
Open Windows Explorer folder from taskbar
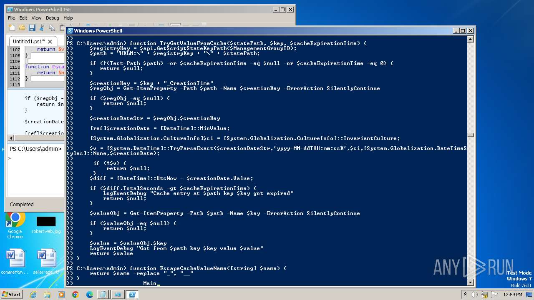pos(47,295)
